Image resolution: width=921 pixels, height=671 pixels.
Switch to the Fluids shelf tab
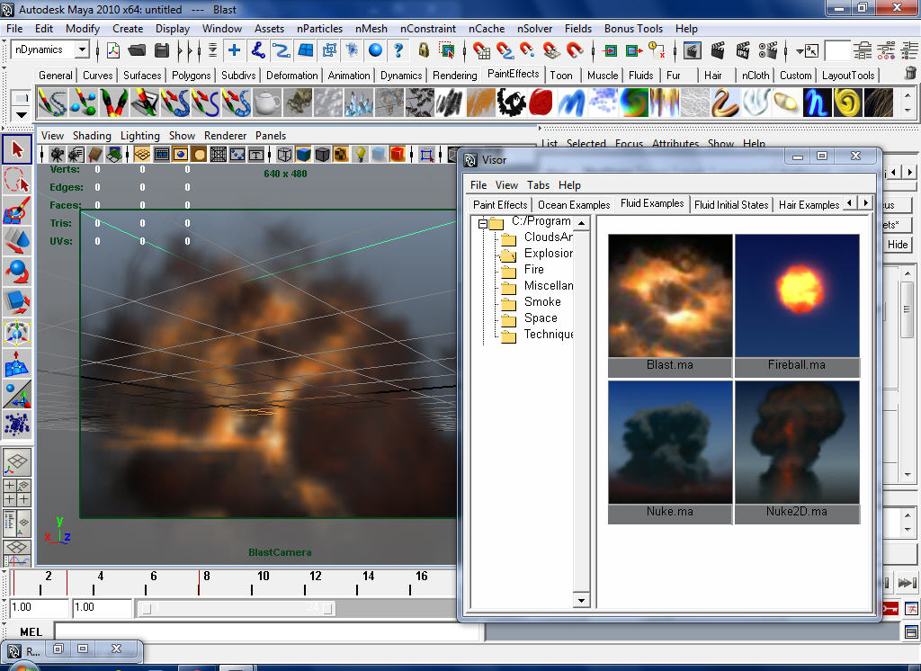[640, 76]
